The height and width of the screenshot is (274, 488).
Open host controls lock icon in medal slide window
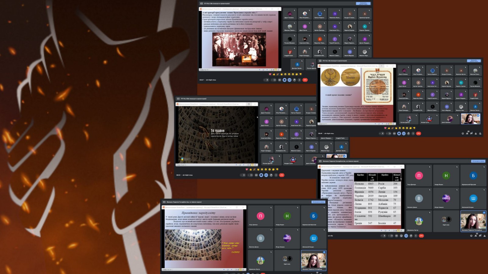coord(480,133)
